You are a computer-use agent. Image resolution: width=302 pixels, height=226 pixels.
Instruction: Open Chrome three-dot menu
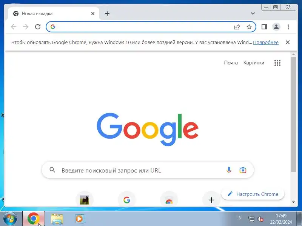click(x=288, y=27)
